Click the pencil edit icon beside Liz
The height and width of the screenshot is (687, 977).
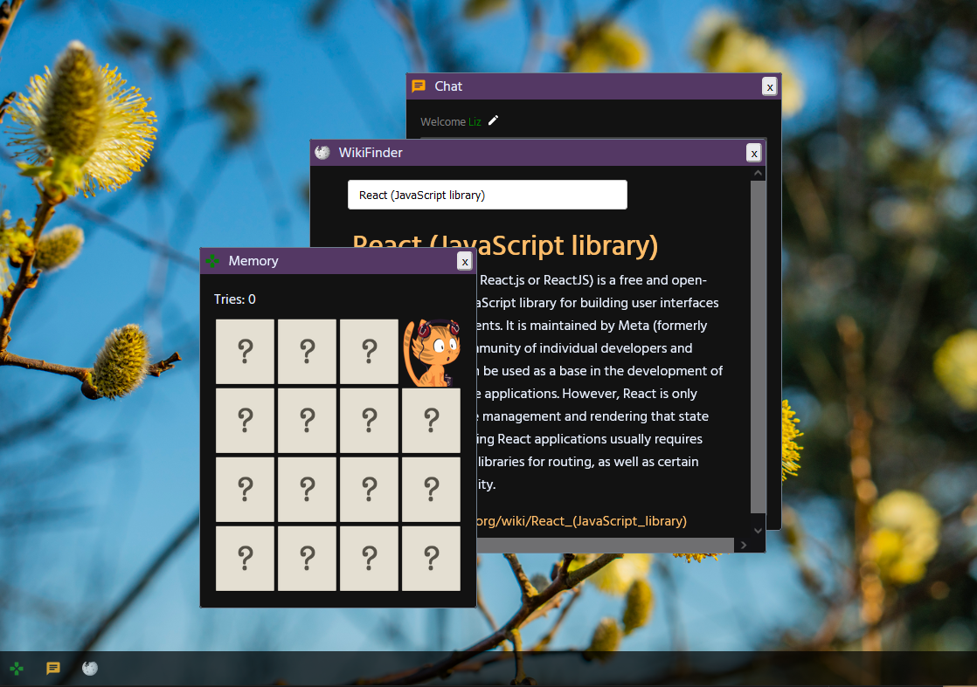(x=494, y=120)
